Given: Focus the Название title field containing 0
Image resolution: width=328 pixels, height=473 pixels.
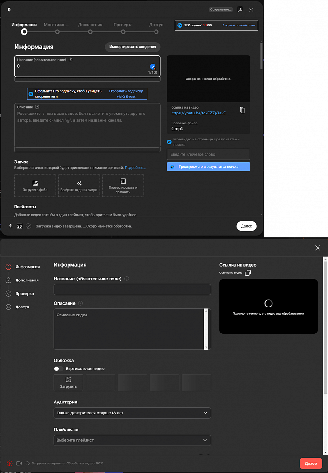Looking at the screenshot, I should click(87, 66).
